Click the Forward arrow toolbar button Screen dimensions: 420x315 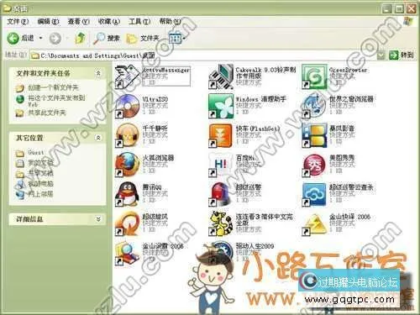click(x=55, y=39)
